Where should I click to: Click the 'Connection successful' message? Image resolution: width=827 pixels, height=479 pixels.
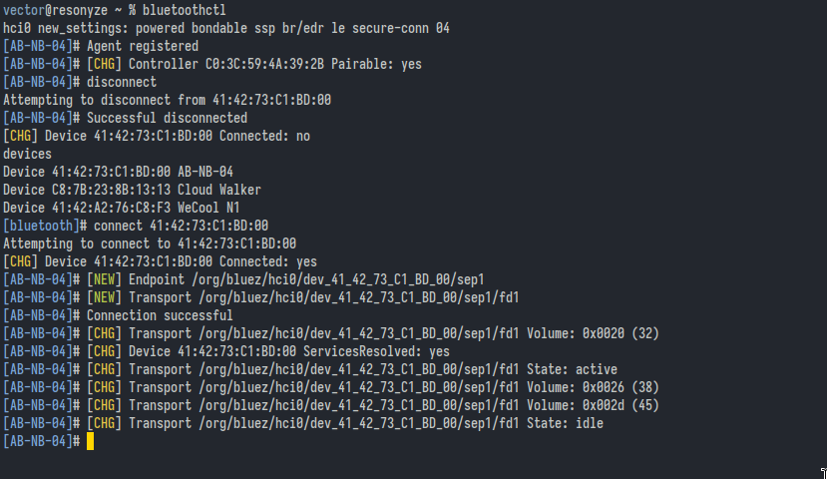[x=160, y=315]
